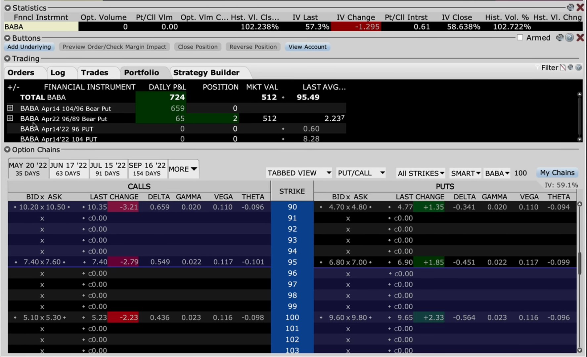Click the strike 95 cell
Screen dimensions: 587x357
(x=292, y=262)
